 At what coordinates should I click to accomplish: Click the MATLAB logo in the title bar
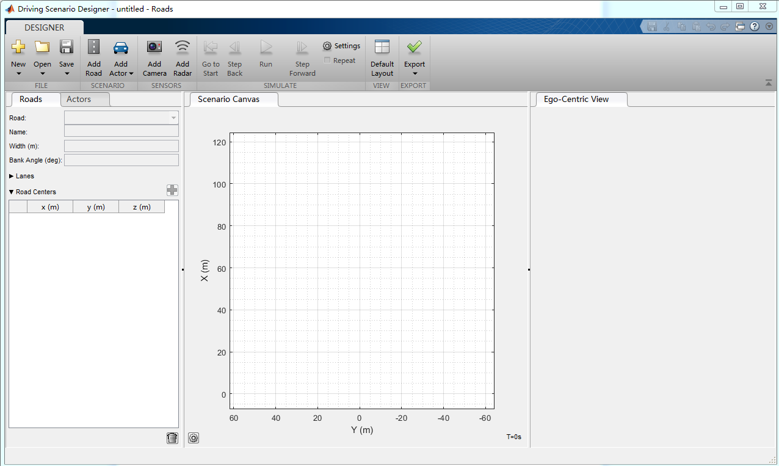pos(10,9)
